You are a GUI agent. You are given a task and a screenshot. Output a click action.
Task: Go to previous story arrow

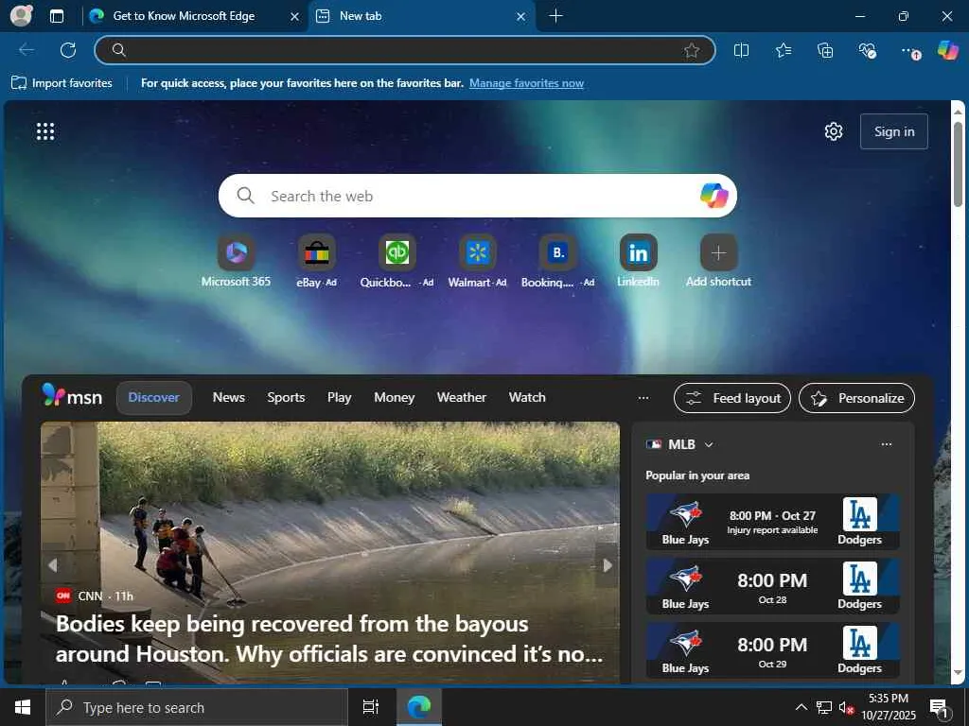(x=53, y=565)
